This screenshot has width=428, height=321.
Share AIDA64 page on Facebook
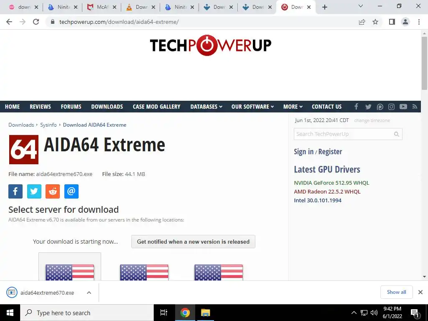(15, 191)
